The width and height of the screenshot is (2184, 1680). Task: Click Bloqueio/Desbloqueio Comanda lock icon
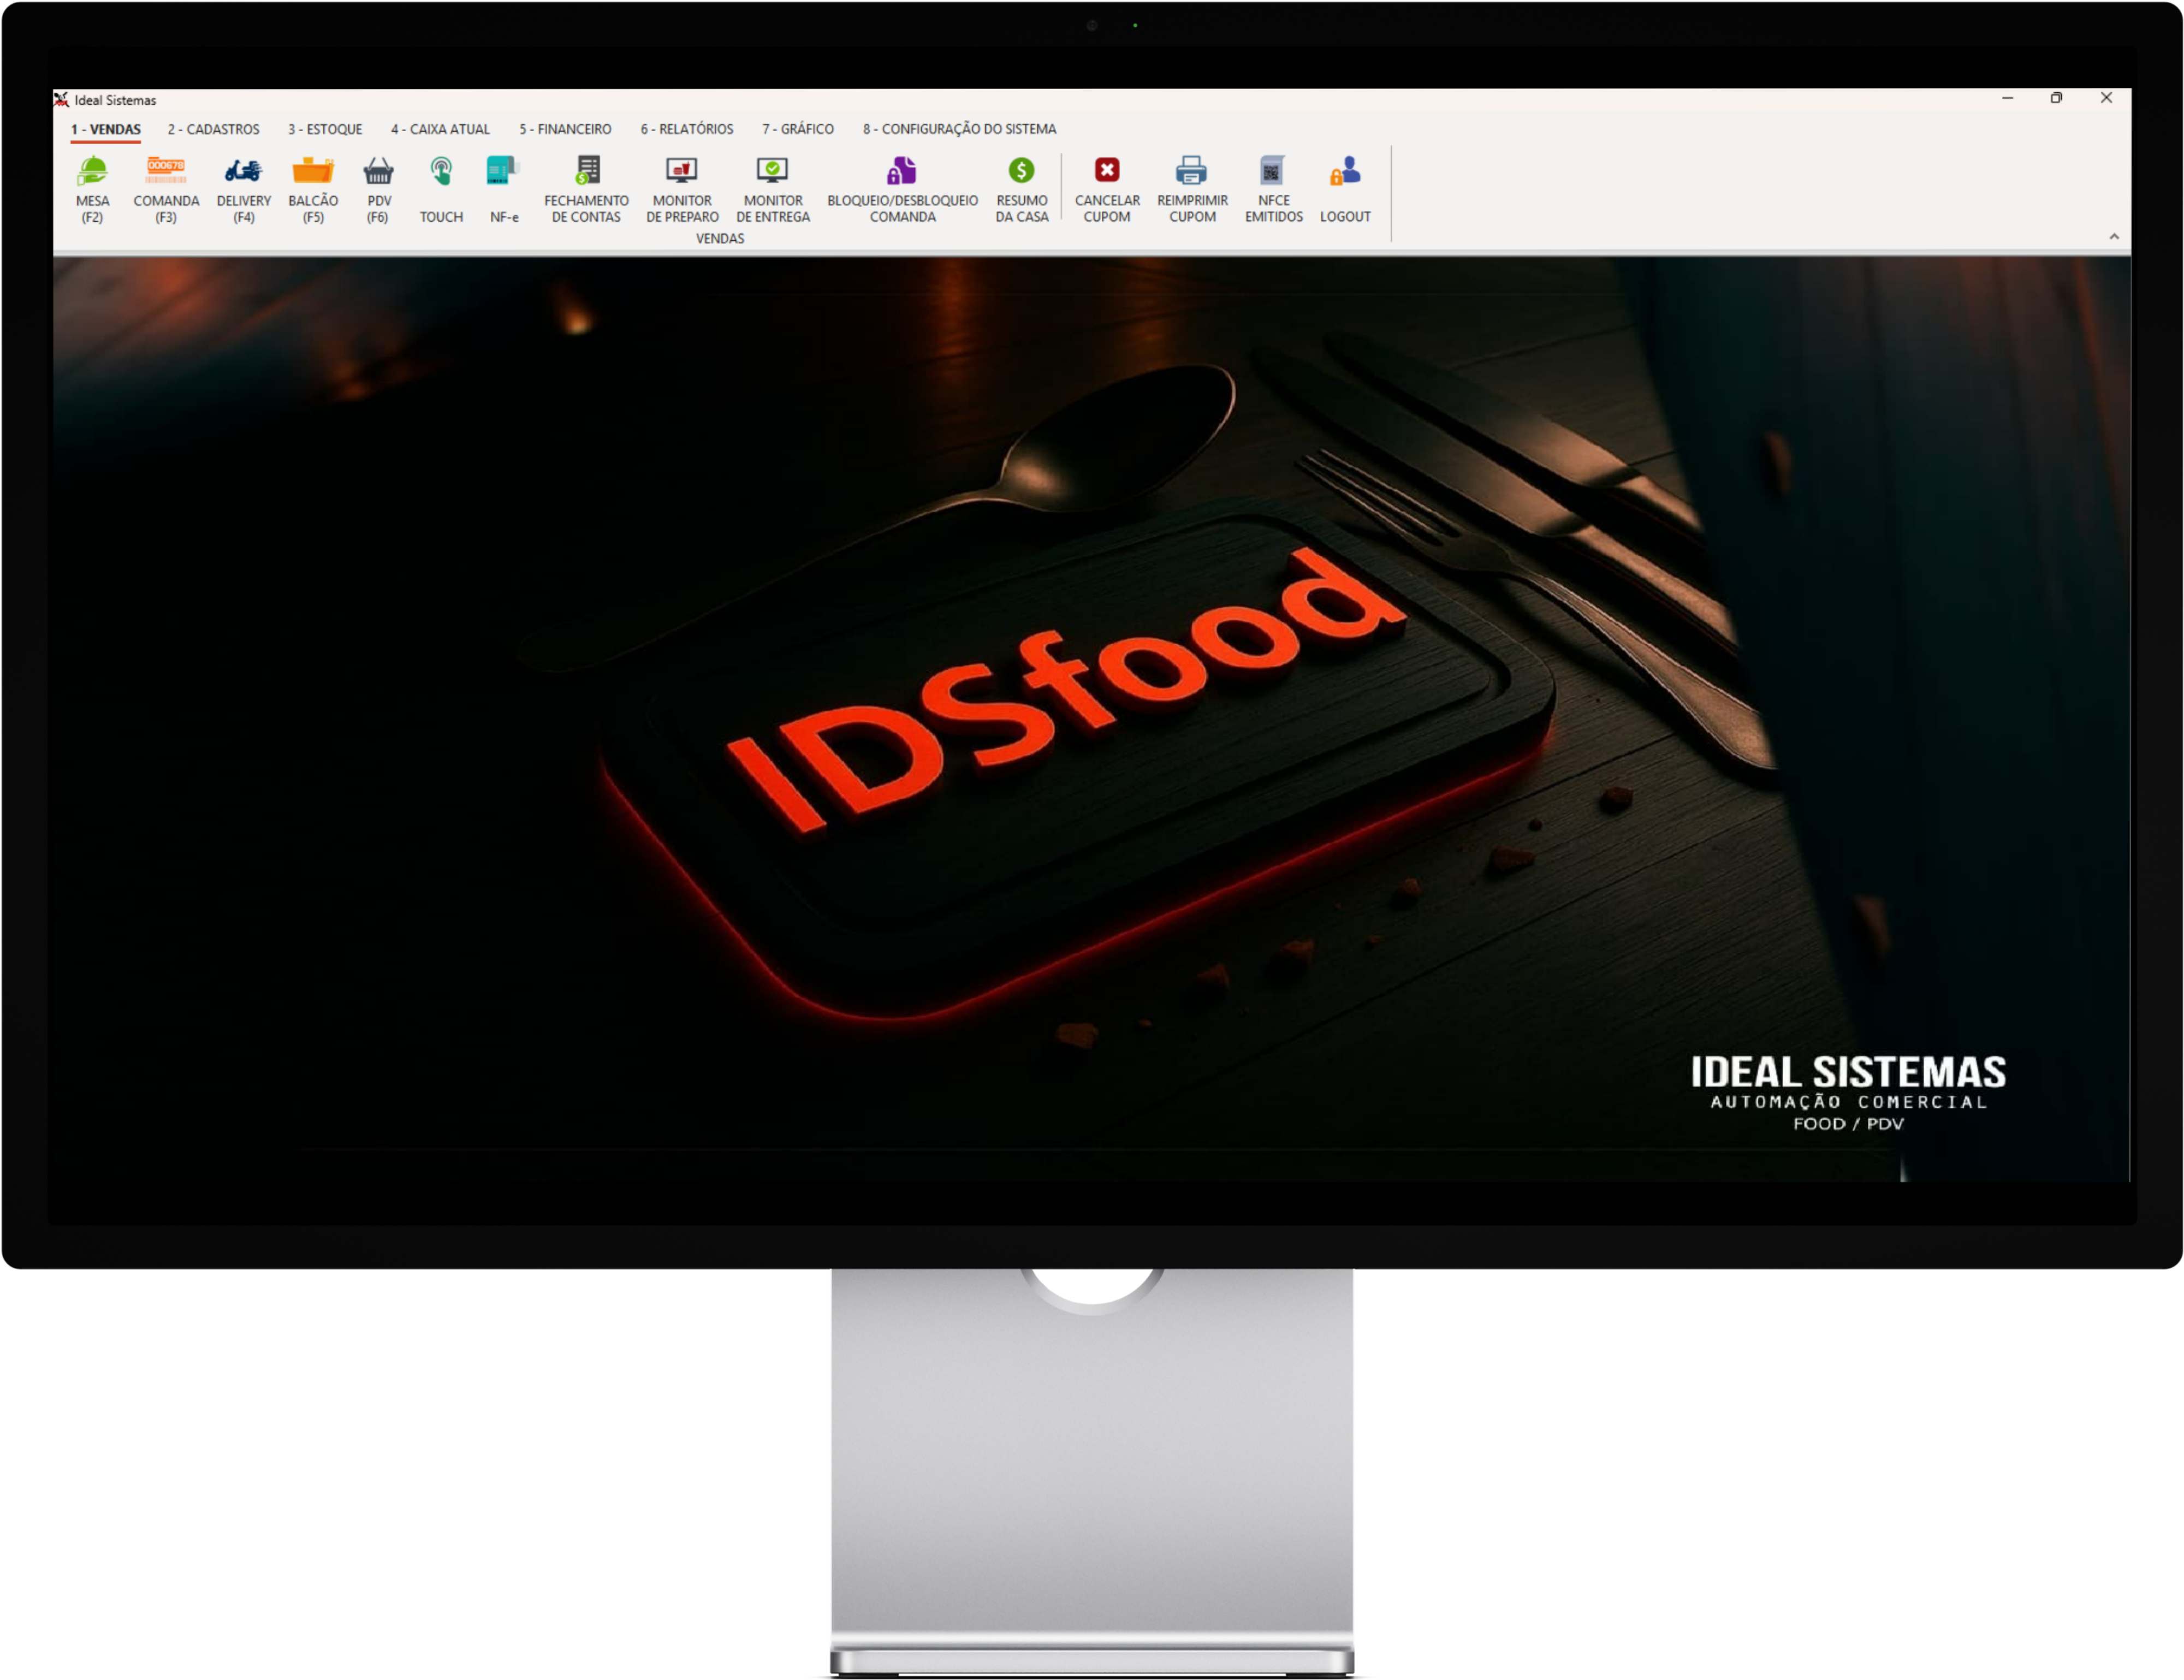pos(902,172)
